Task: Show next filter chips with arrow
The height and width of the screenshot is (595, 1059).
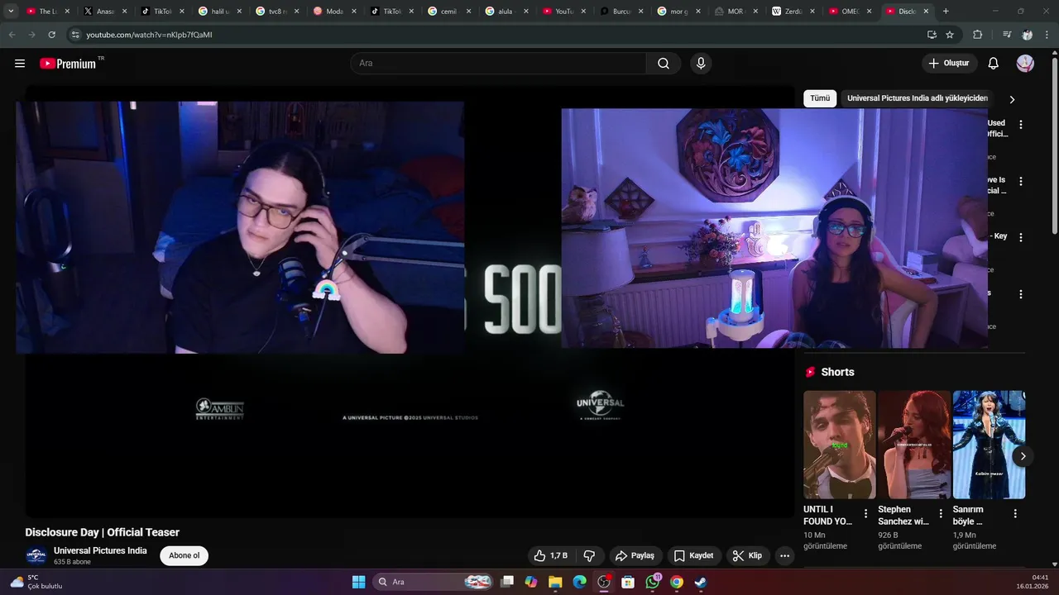Action: [x=1011, y=99]
